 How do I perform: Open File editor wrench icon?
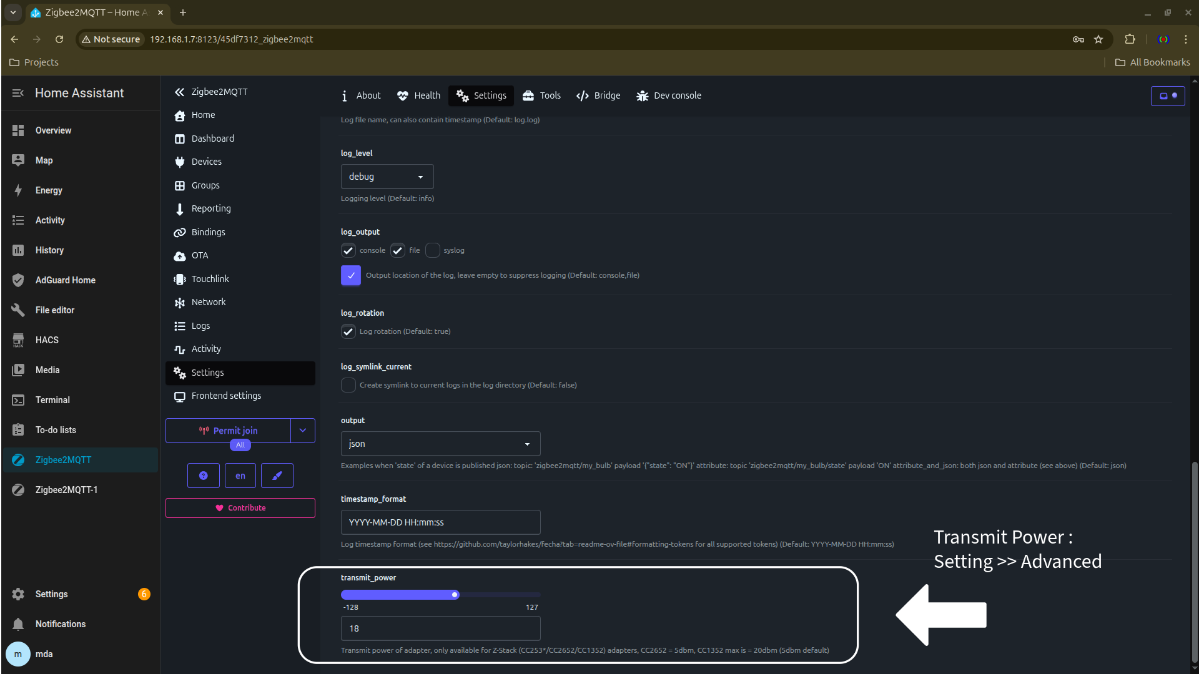tap(18, 310)
